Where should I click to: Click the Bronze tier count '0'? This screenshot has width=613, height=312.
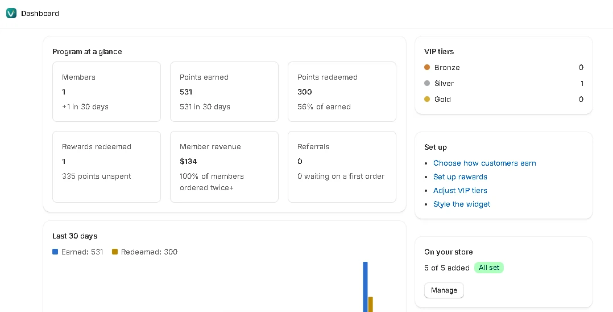[x=581, y=67]
